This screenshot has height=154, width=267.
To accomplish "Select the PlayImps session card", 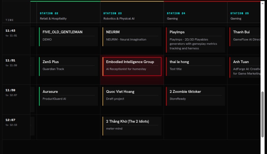I will tap(195, 40).
